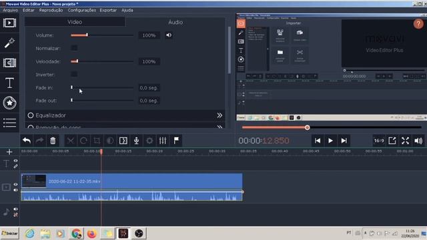Click the timeline playhead marker
The height and width of the screenshot is (240, 427).
101,151
